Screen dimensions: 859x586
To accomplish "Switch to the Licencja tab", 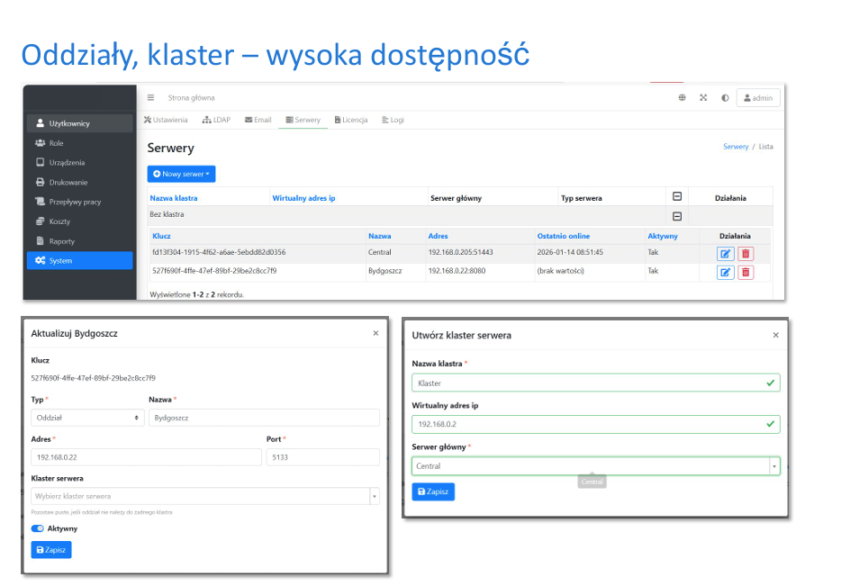I will coord(351,120).
